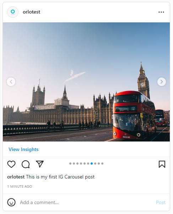The height and width of the screenshot is (214, 173).
Task: Share the post using the paper plane icon
Action: 40,164
